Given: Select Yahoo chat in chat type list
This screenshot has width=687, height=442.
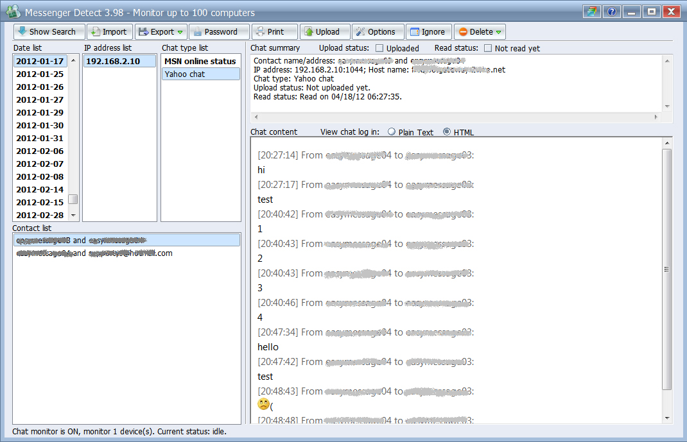Looking at the screenshot, I should pos(200,74).
